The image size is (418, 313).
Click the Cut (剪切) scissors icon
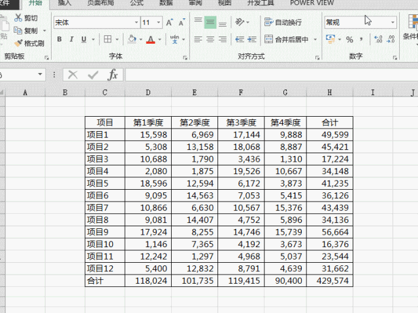[18, 18]
